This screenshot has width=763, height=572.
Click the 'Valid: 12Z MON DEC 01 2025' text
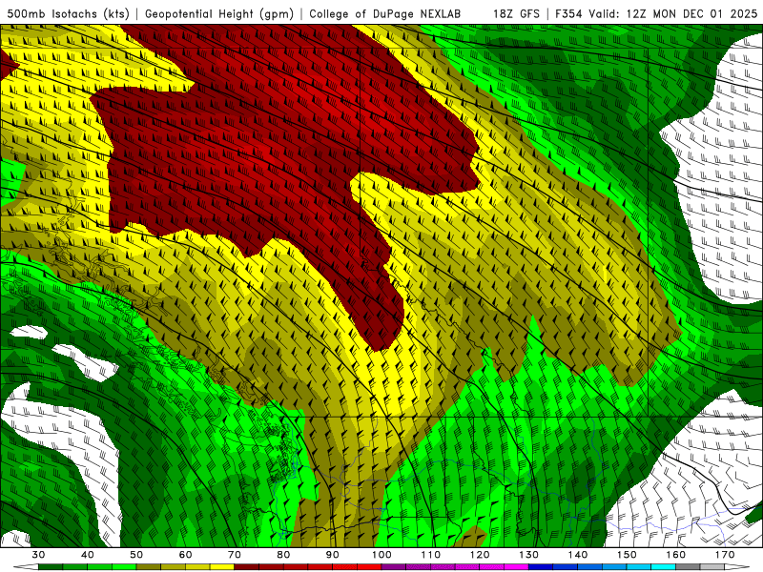click(673, 13)
